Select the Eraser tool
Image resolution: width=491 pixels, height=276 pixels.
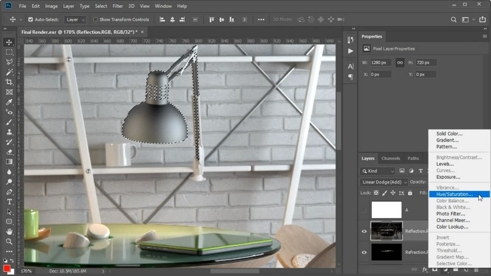(x=9, y=152)
